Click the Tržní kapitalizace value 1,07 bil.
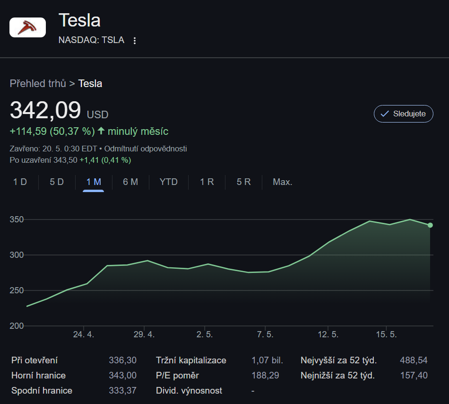Viewport: 449px width, 404px height. tap(267, 360)
